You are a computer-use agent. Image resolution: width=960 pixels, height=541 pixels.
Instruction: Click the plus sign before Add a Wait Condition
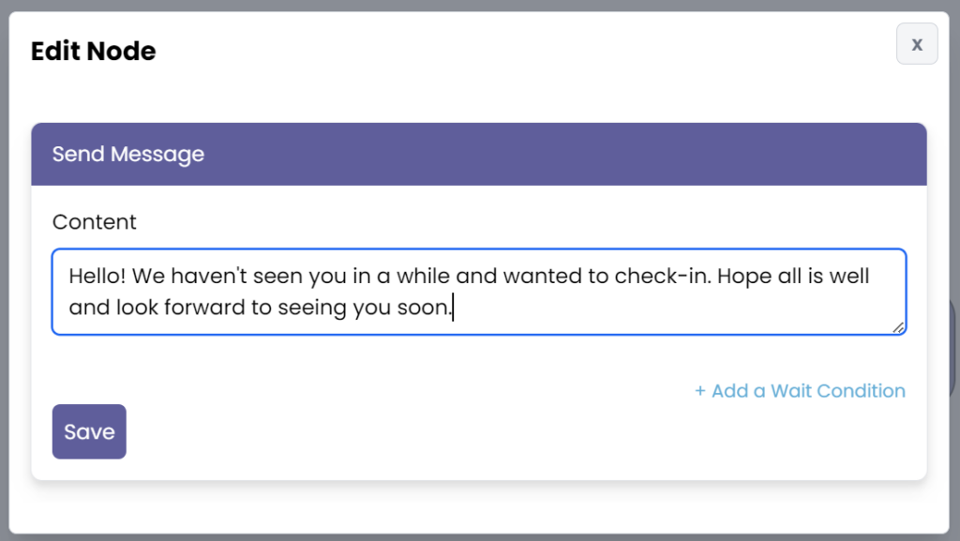pos(699,391)
